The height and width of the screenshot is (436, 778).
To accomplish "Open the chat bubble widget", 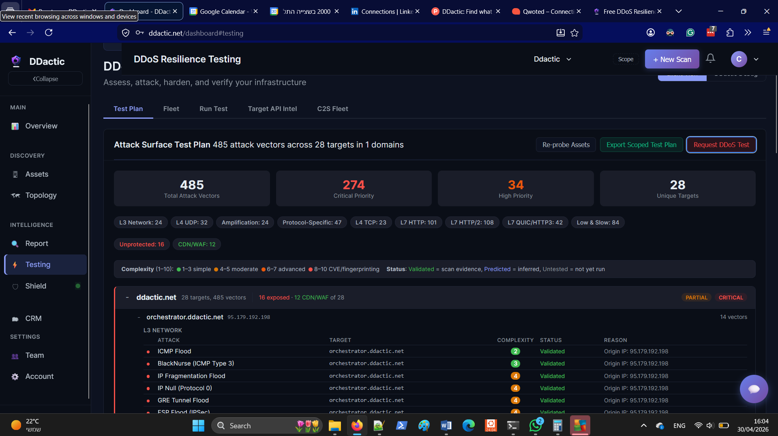I will click(x=754, y=389).
